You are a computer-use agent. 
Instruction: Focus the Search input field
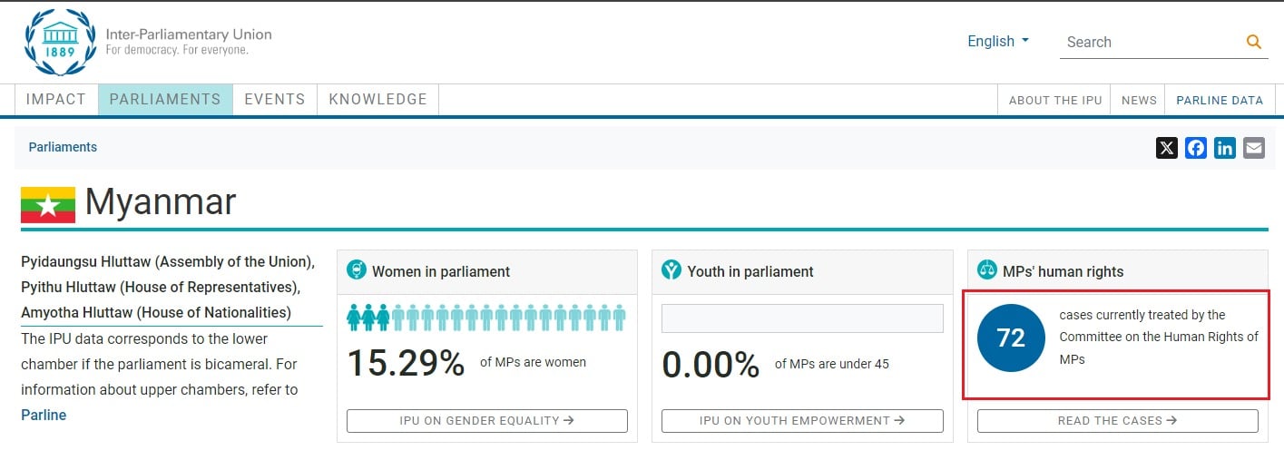pos(1148,42)
